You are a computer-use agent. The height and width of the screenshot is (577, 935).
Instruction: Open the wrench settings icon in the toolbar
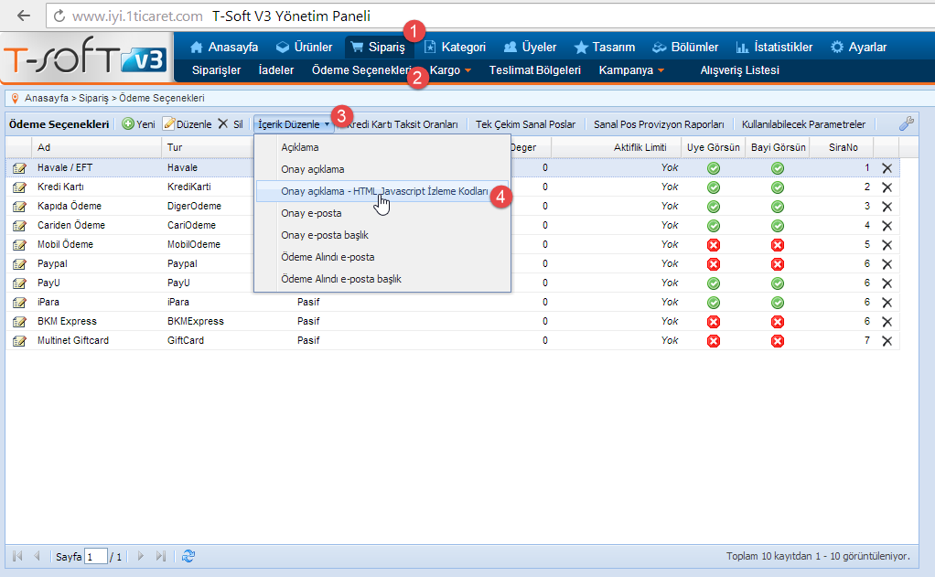907,123
